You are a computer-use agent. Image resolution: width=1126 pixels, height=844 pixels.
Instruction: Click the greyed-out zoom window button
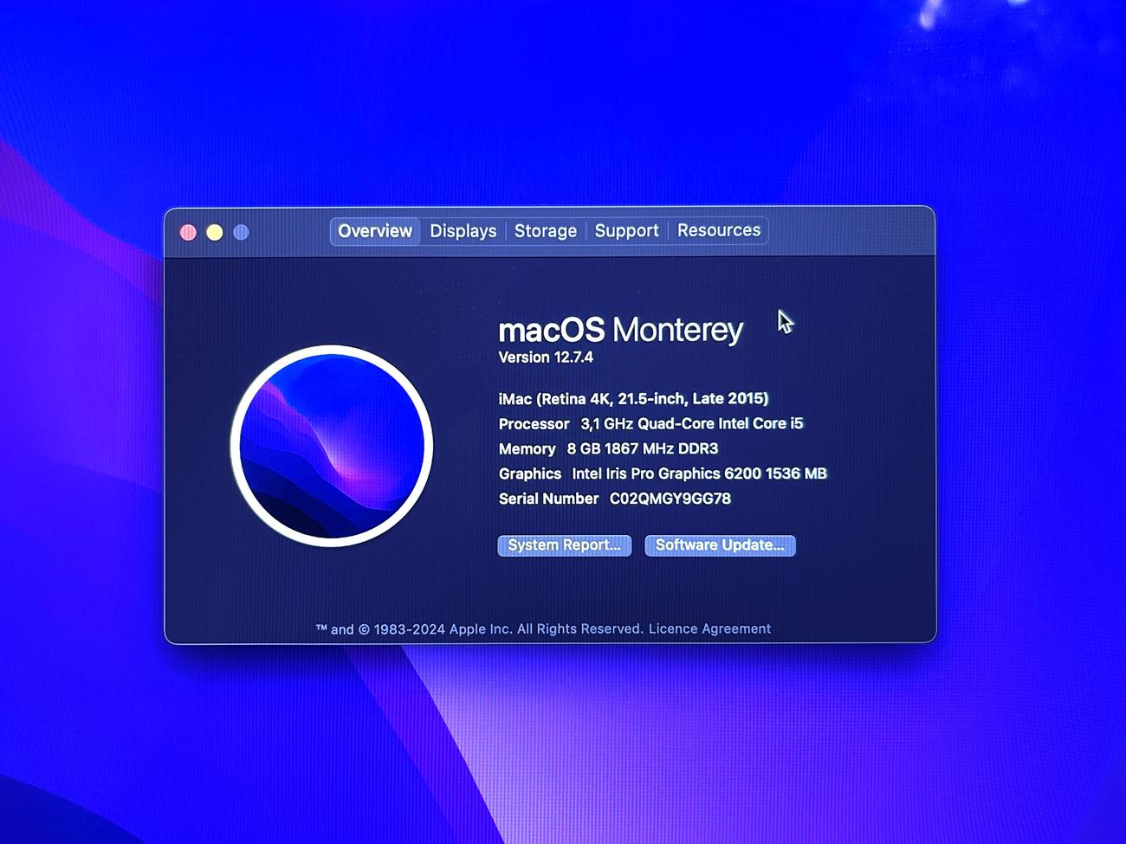point(242,232)
